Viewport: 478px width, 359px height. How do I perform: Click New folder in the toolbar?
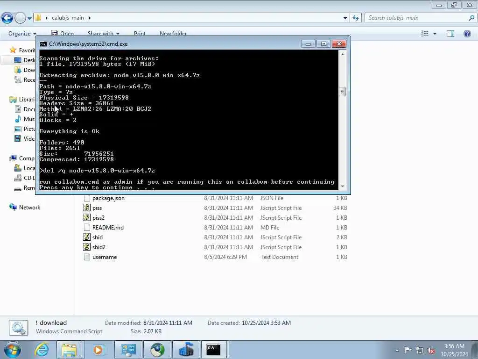[173, 34]
